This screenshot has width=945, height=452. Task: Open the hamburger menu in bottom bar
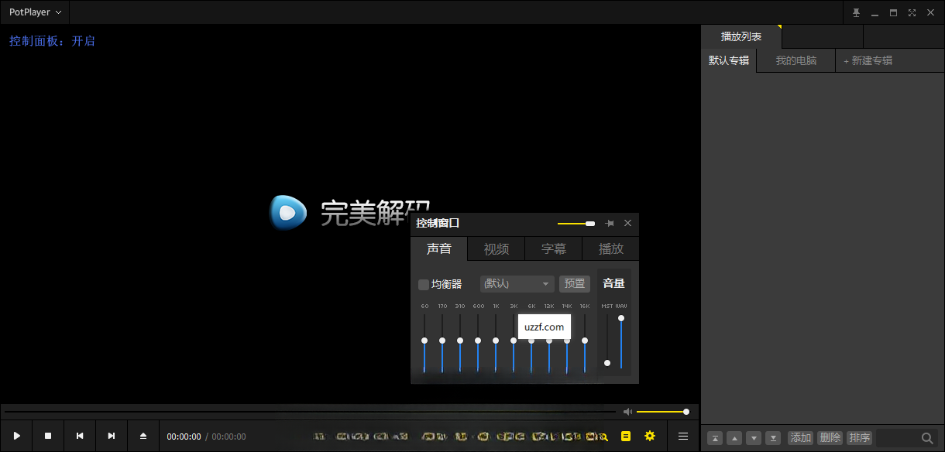coord(683,437)
